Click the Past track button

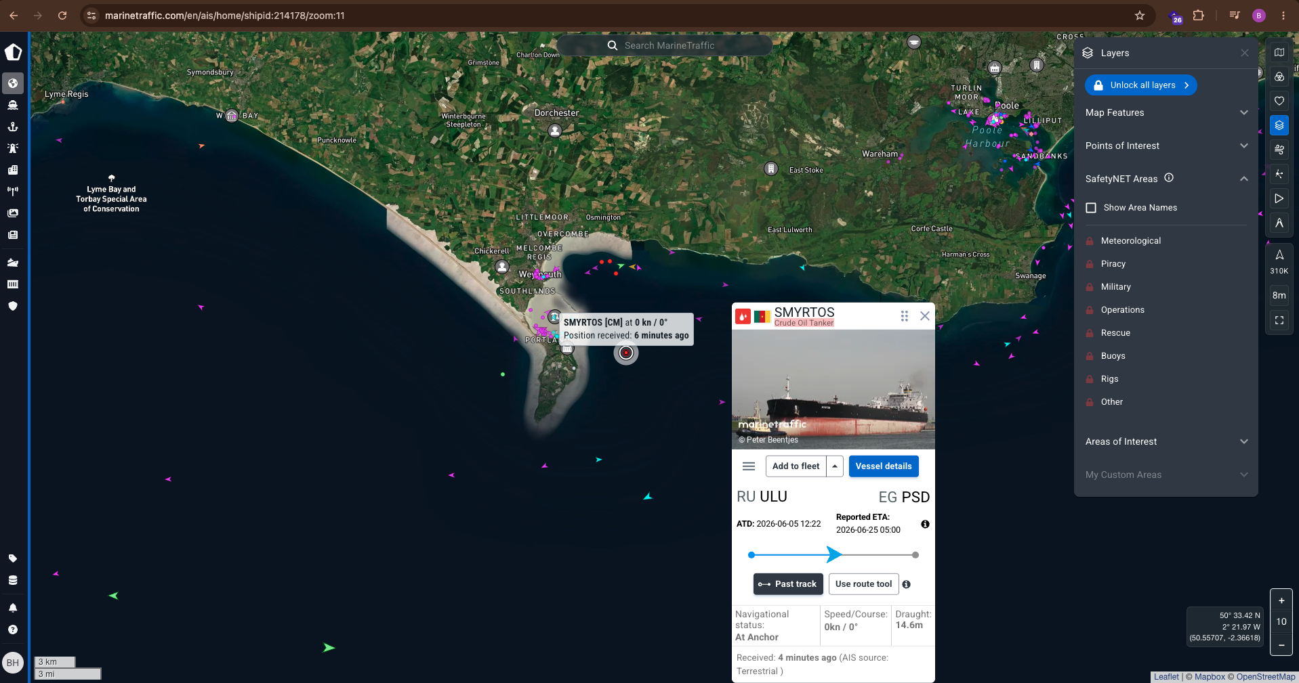pyautogui.click(x=787, y=584)
